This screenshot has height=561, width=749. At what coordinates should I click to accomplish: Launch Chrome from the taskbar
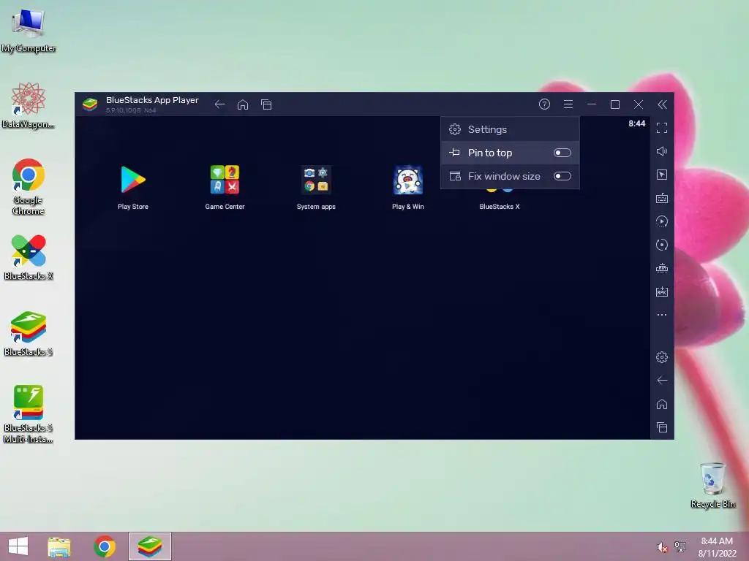pos(105,546)
